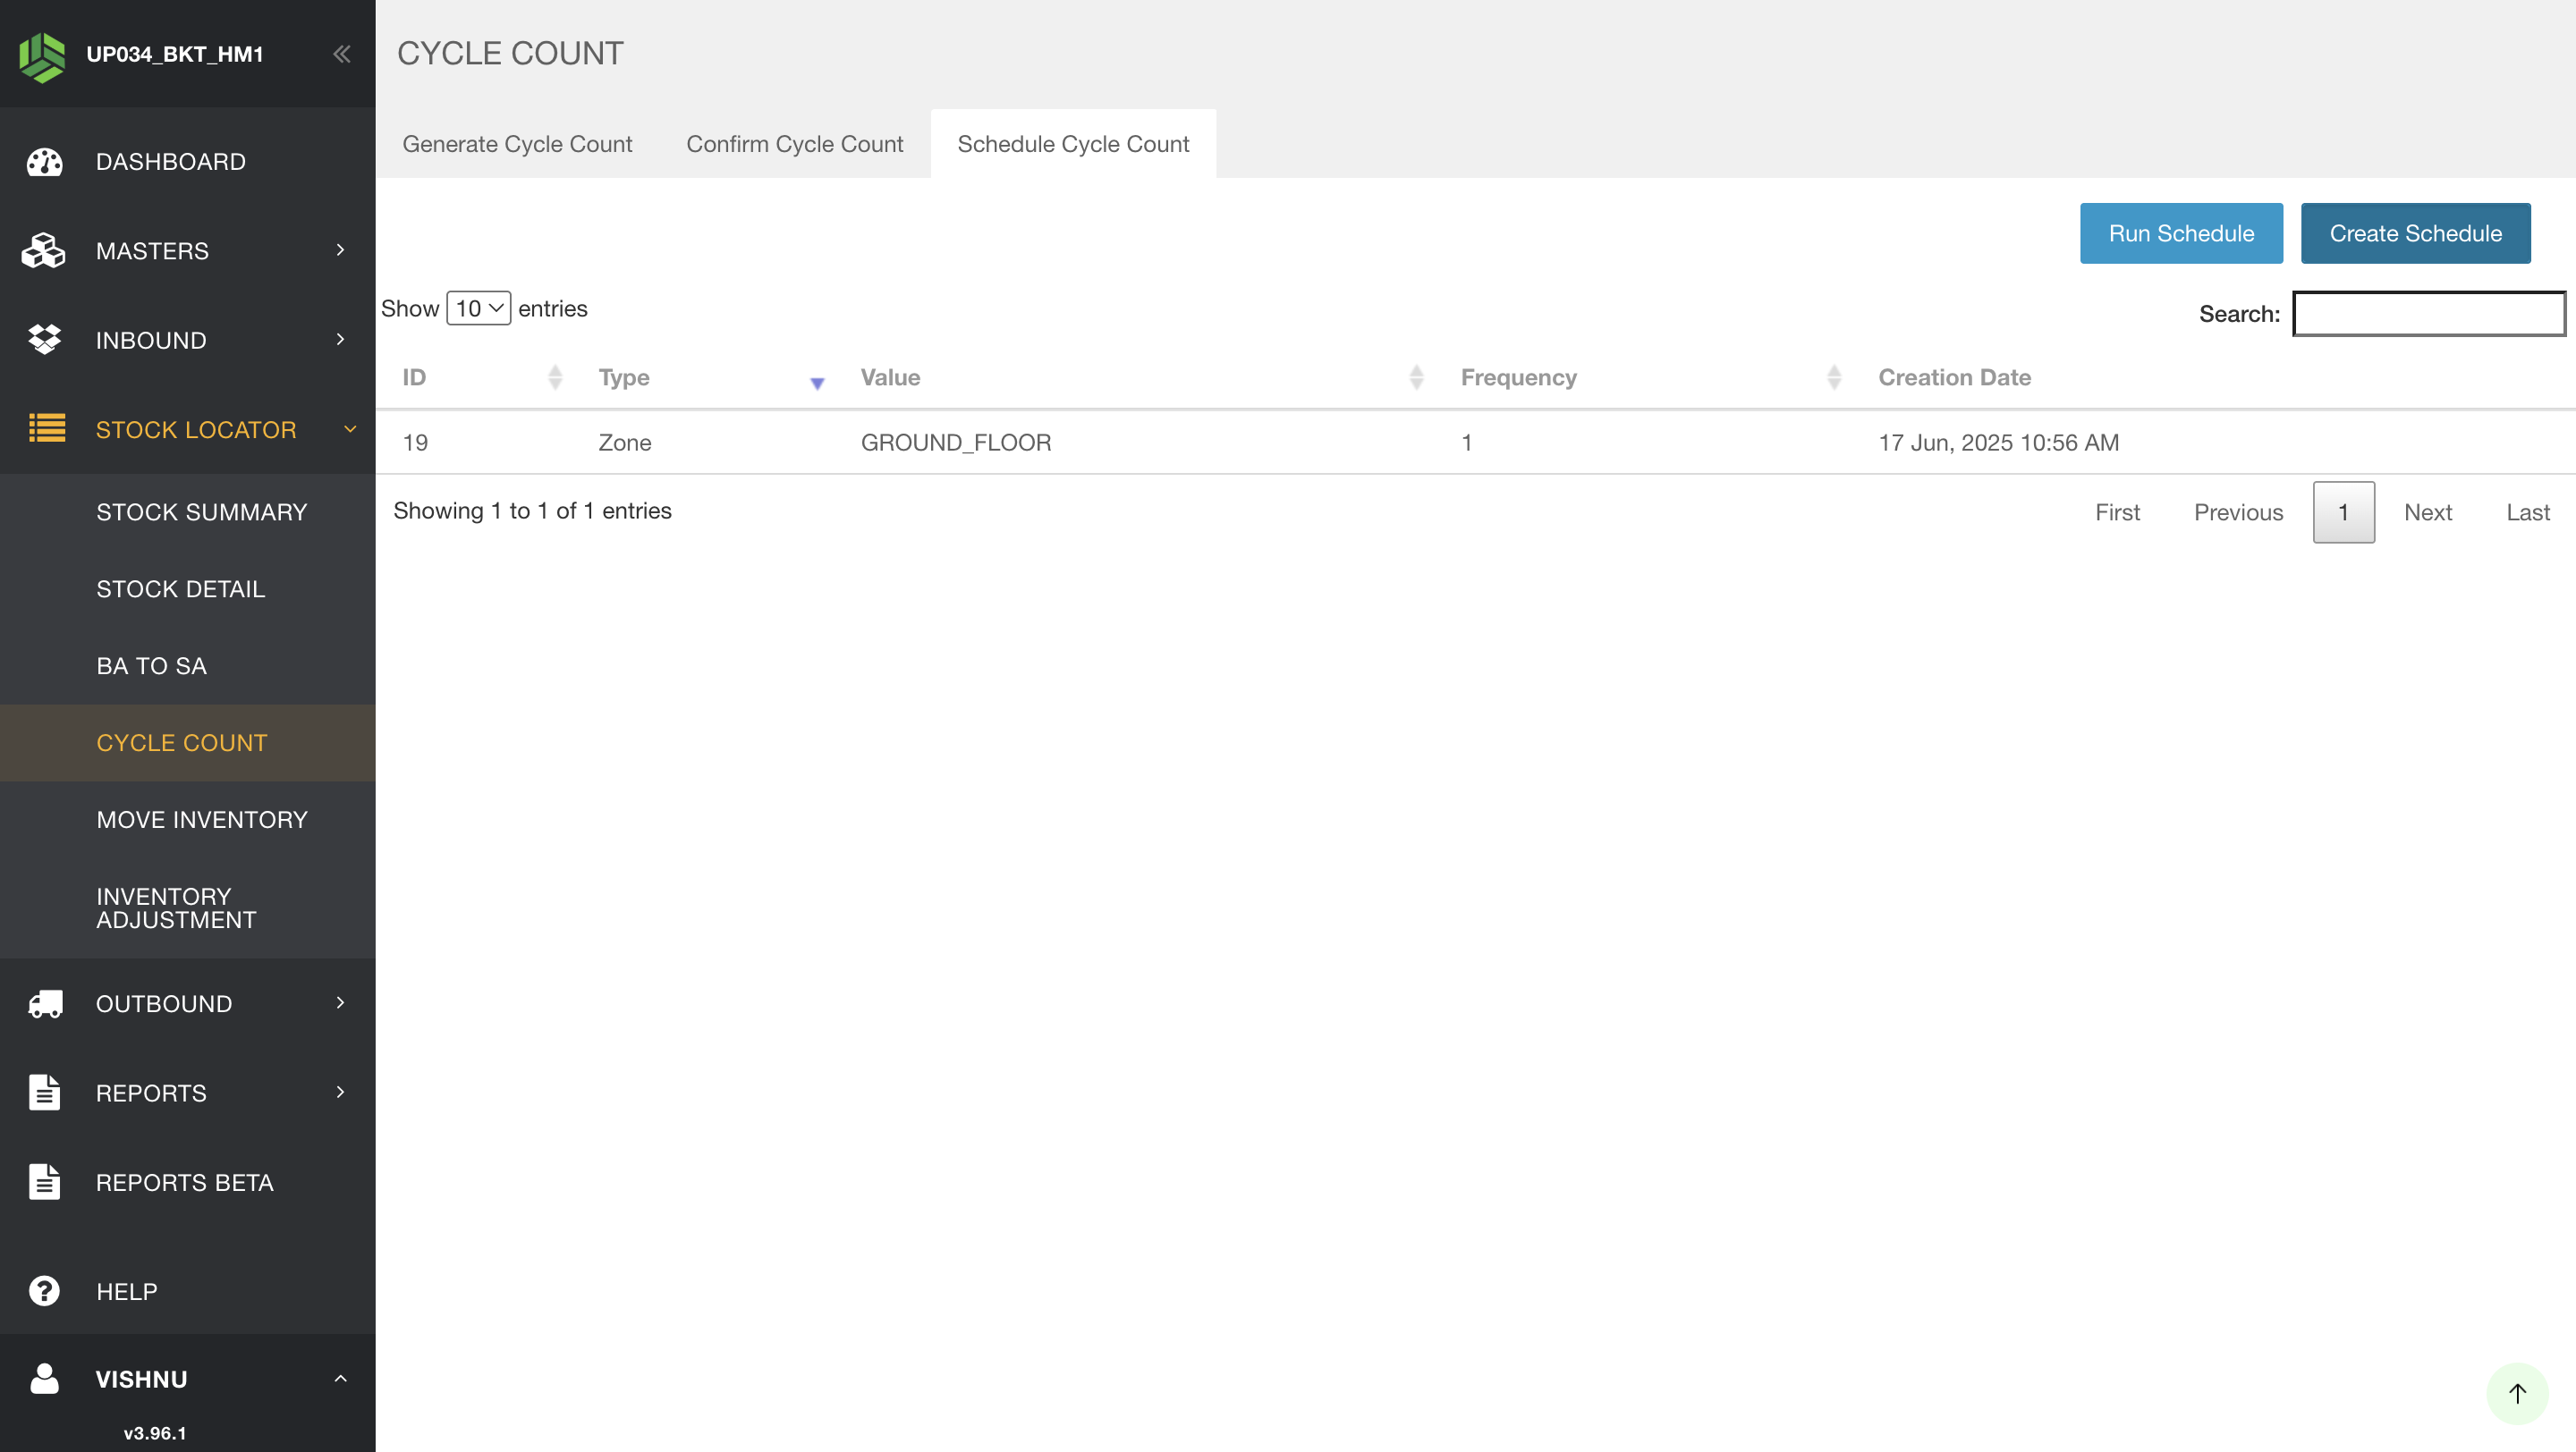The image size is (2576, 1452).
Task: Sort table by Type column arrow
Action: 817,383
